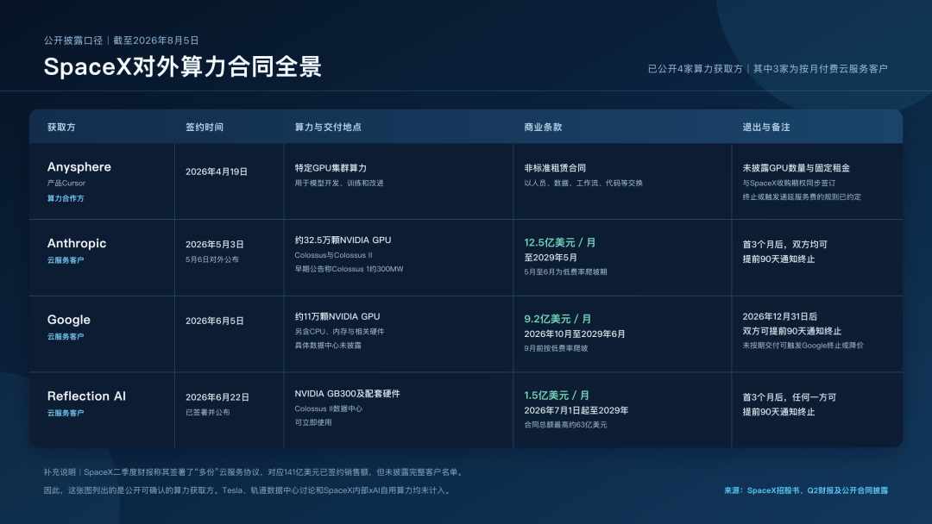
Task: Click the '商业条款' column header
Action: point(543,127)
